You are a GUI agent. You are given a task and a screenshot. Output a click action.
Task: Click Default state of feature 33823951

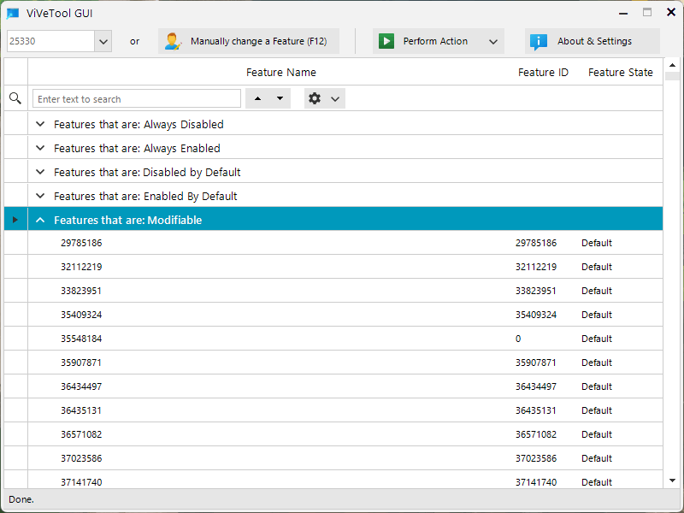[x=596, y=291]
